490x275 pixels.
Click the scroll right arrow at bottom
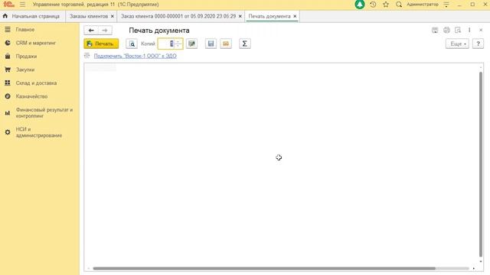(474, 268)
